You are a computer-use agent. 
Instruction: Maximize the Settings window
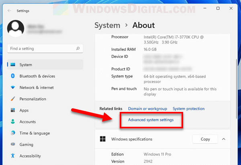[218, 8]
